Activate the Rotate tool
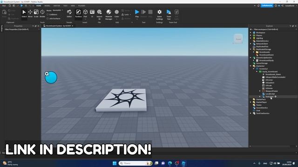The width and height of the screenshot is (298, 167). pyautogui.click(x=42, y=13)
